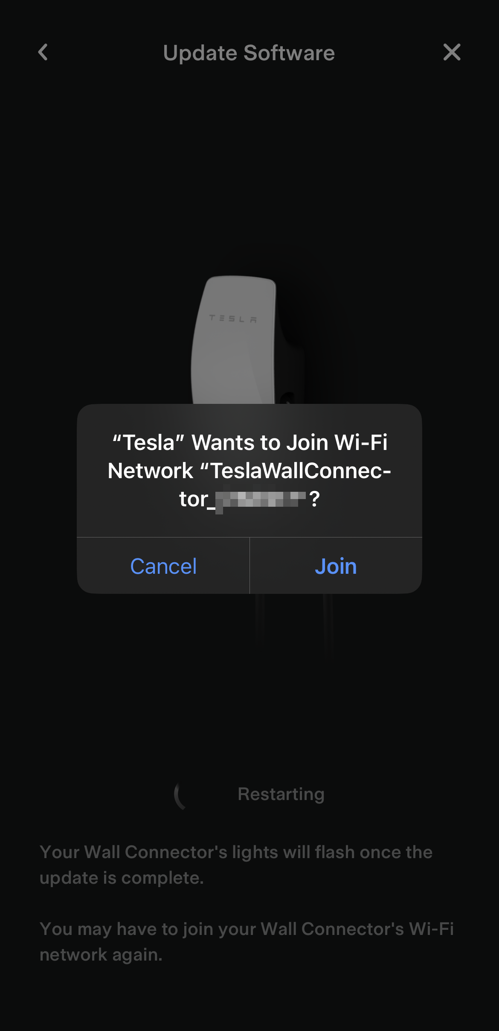
Task: Tap "update is complete" text line
Action: click(x=122, y=878)
